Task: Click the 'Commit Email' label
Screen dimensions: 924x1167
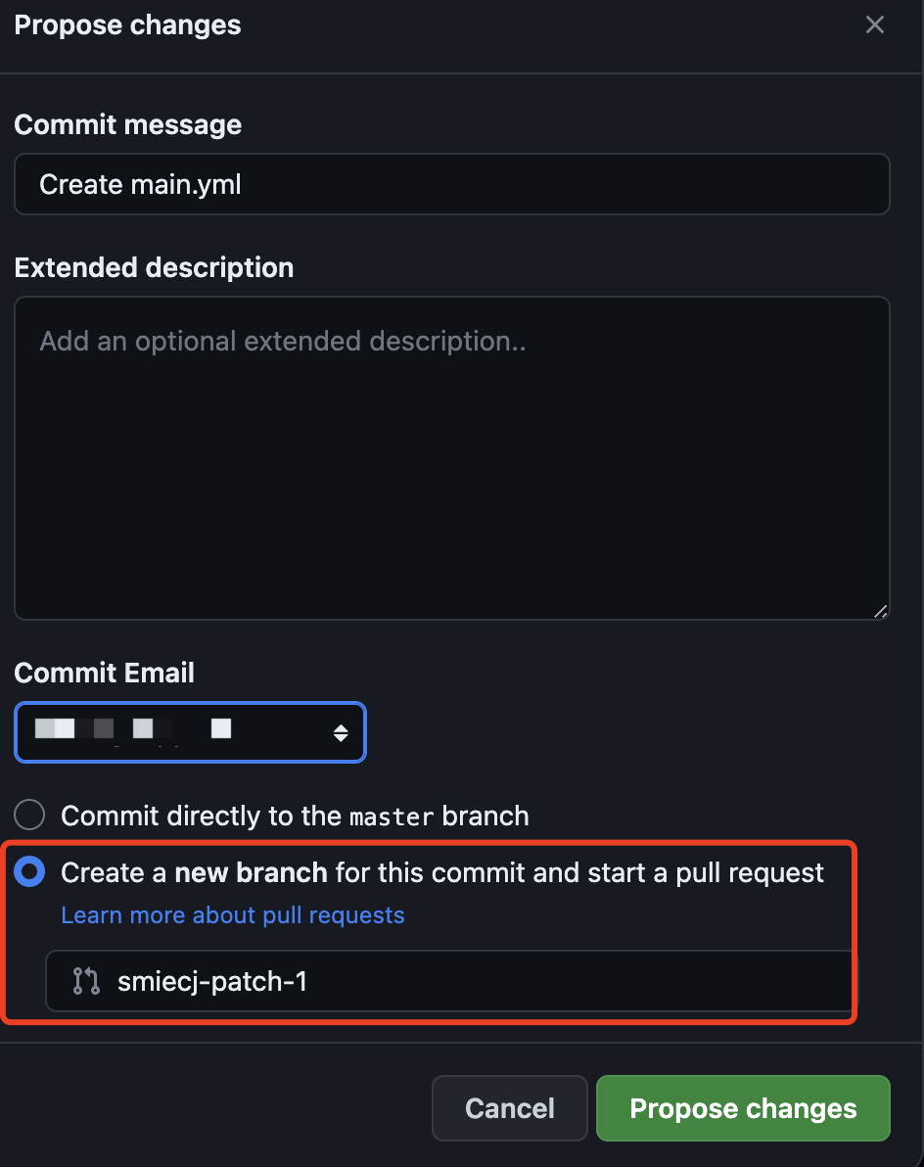Action: pyautogui.click(x=104, y=673)
